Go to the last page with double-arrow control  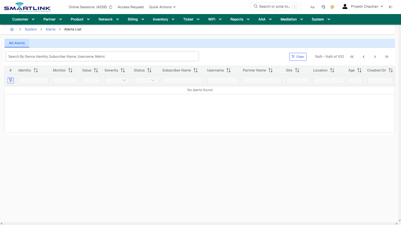tap(387, 57)
